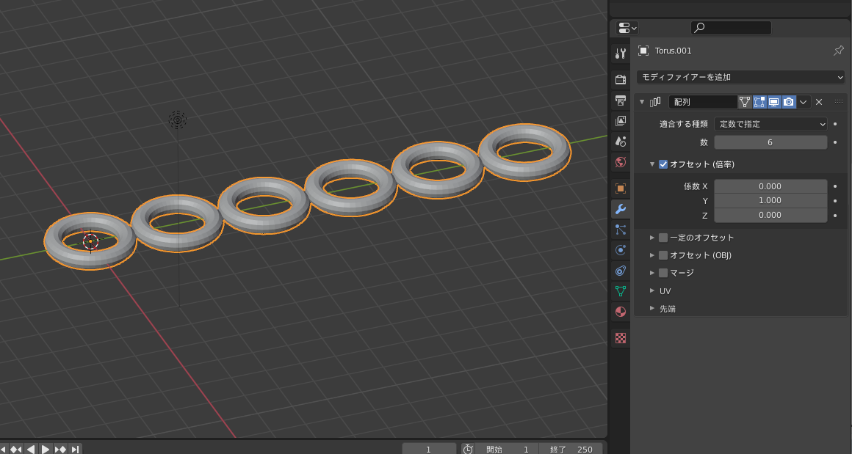Expand the UV subpanel
This screenshot has height=454, width=852.
click(x=652, y=290)
